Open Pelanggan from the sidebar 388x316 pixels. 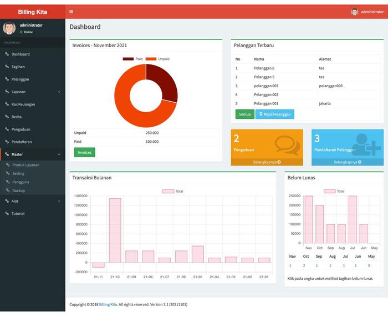[x=21, y=79]
